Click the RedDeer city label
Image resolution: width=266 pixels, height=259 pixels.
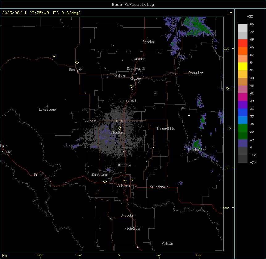[136, 78]
